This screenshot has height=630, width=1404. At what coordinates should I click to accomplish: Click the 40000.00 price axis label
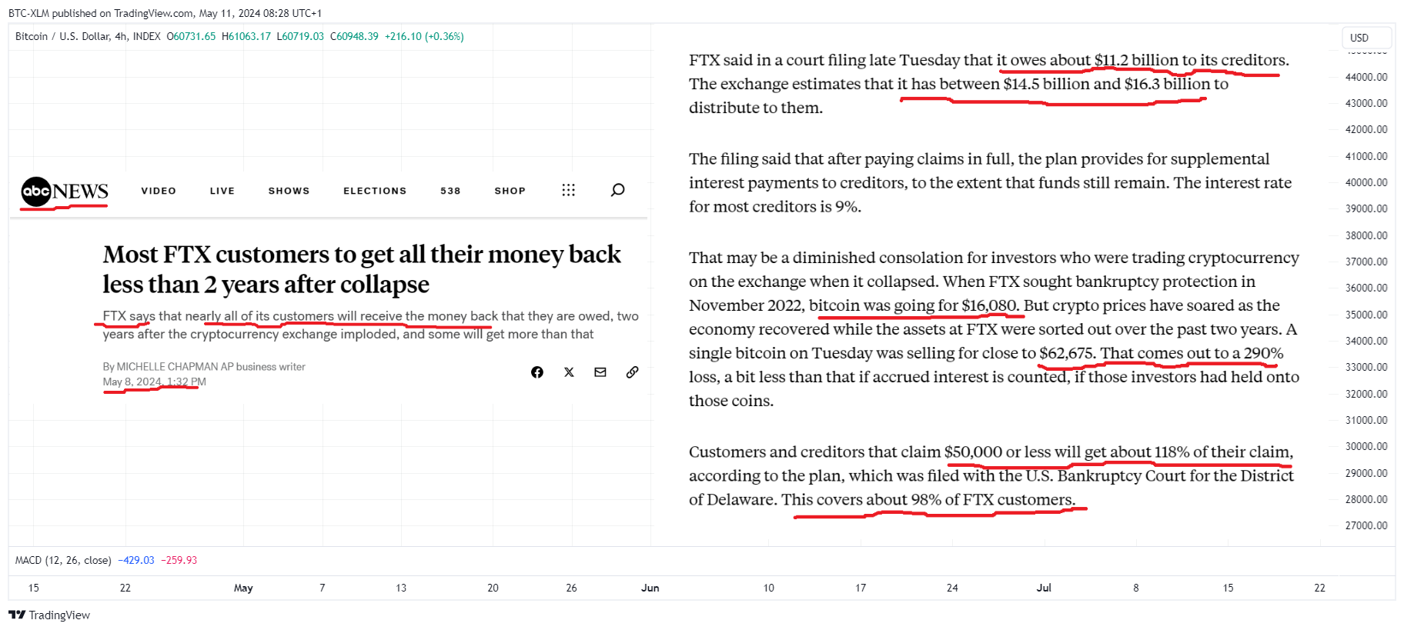click(1366, 182)
